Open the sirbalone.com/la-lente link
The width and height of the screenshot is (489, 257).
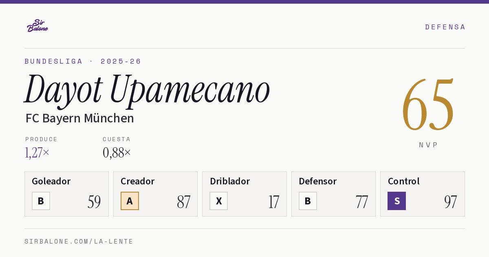[79, 241]
